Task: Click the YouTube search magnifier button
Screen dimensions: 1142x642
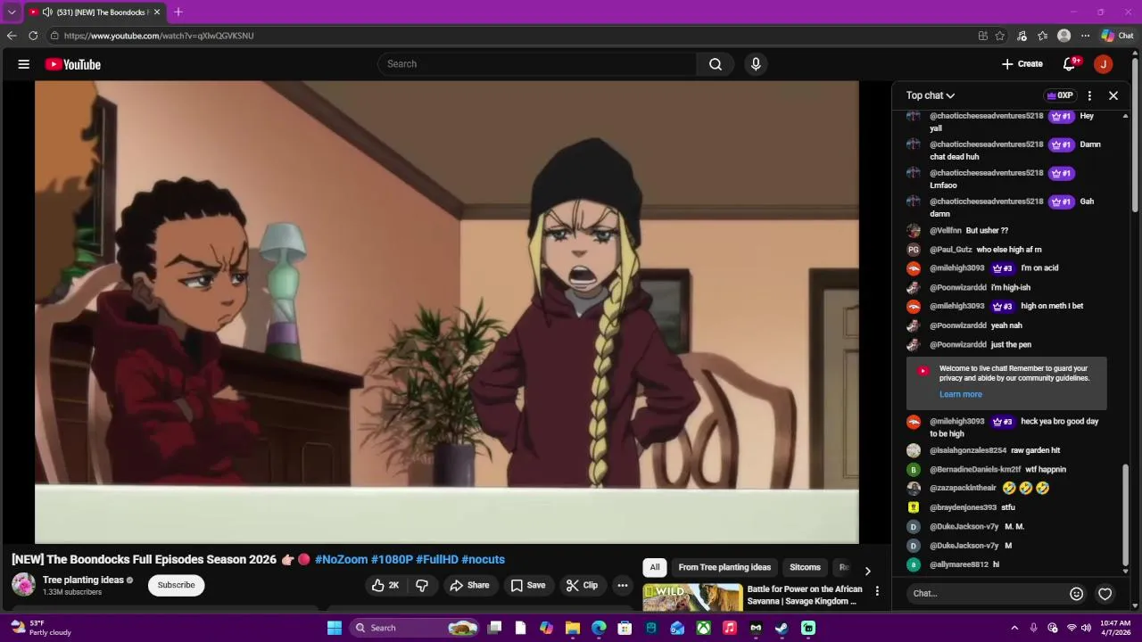Action: 716,64
